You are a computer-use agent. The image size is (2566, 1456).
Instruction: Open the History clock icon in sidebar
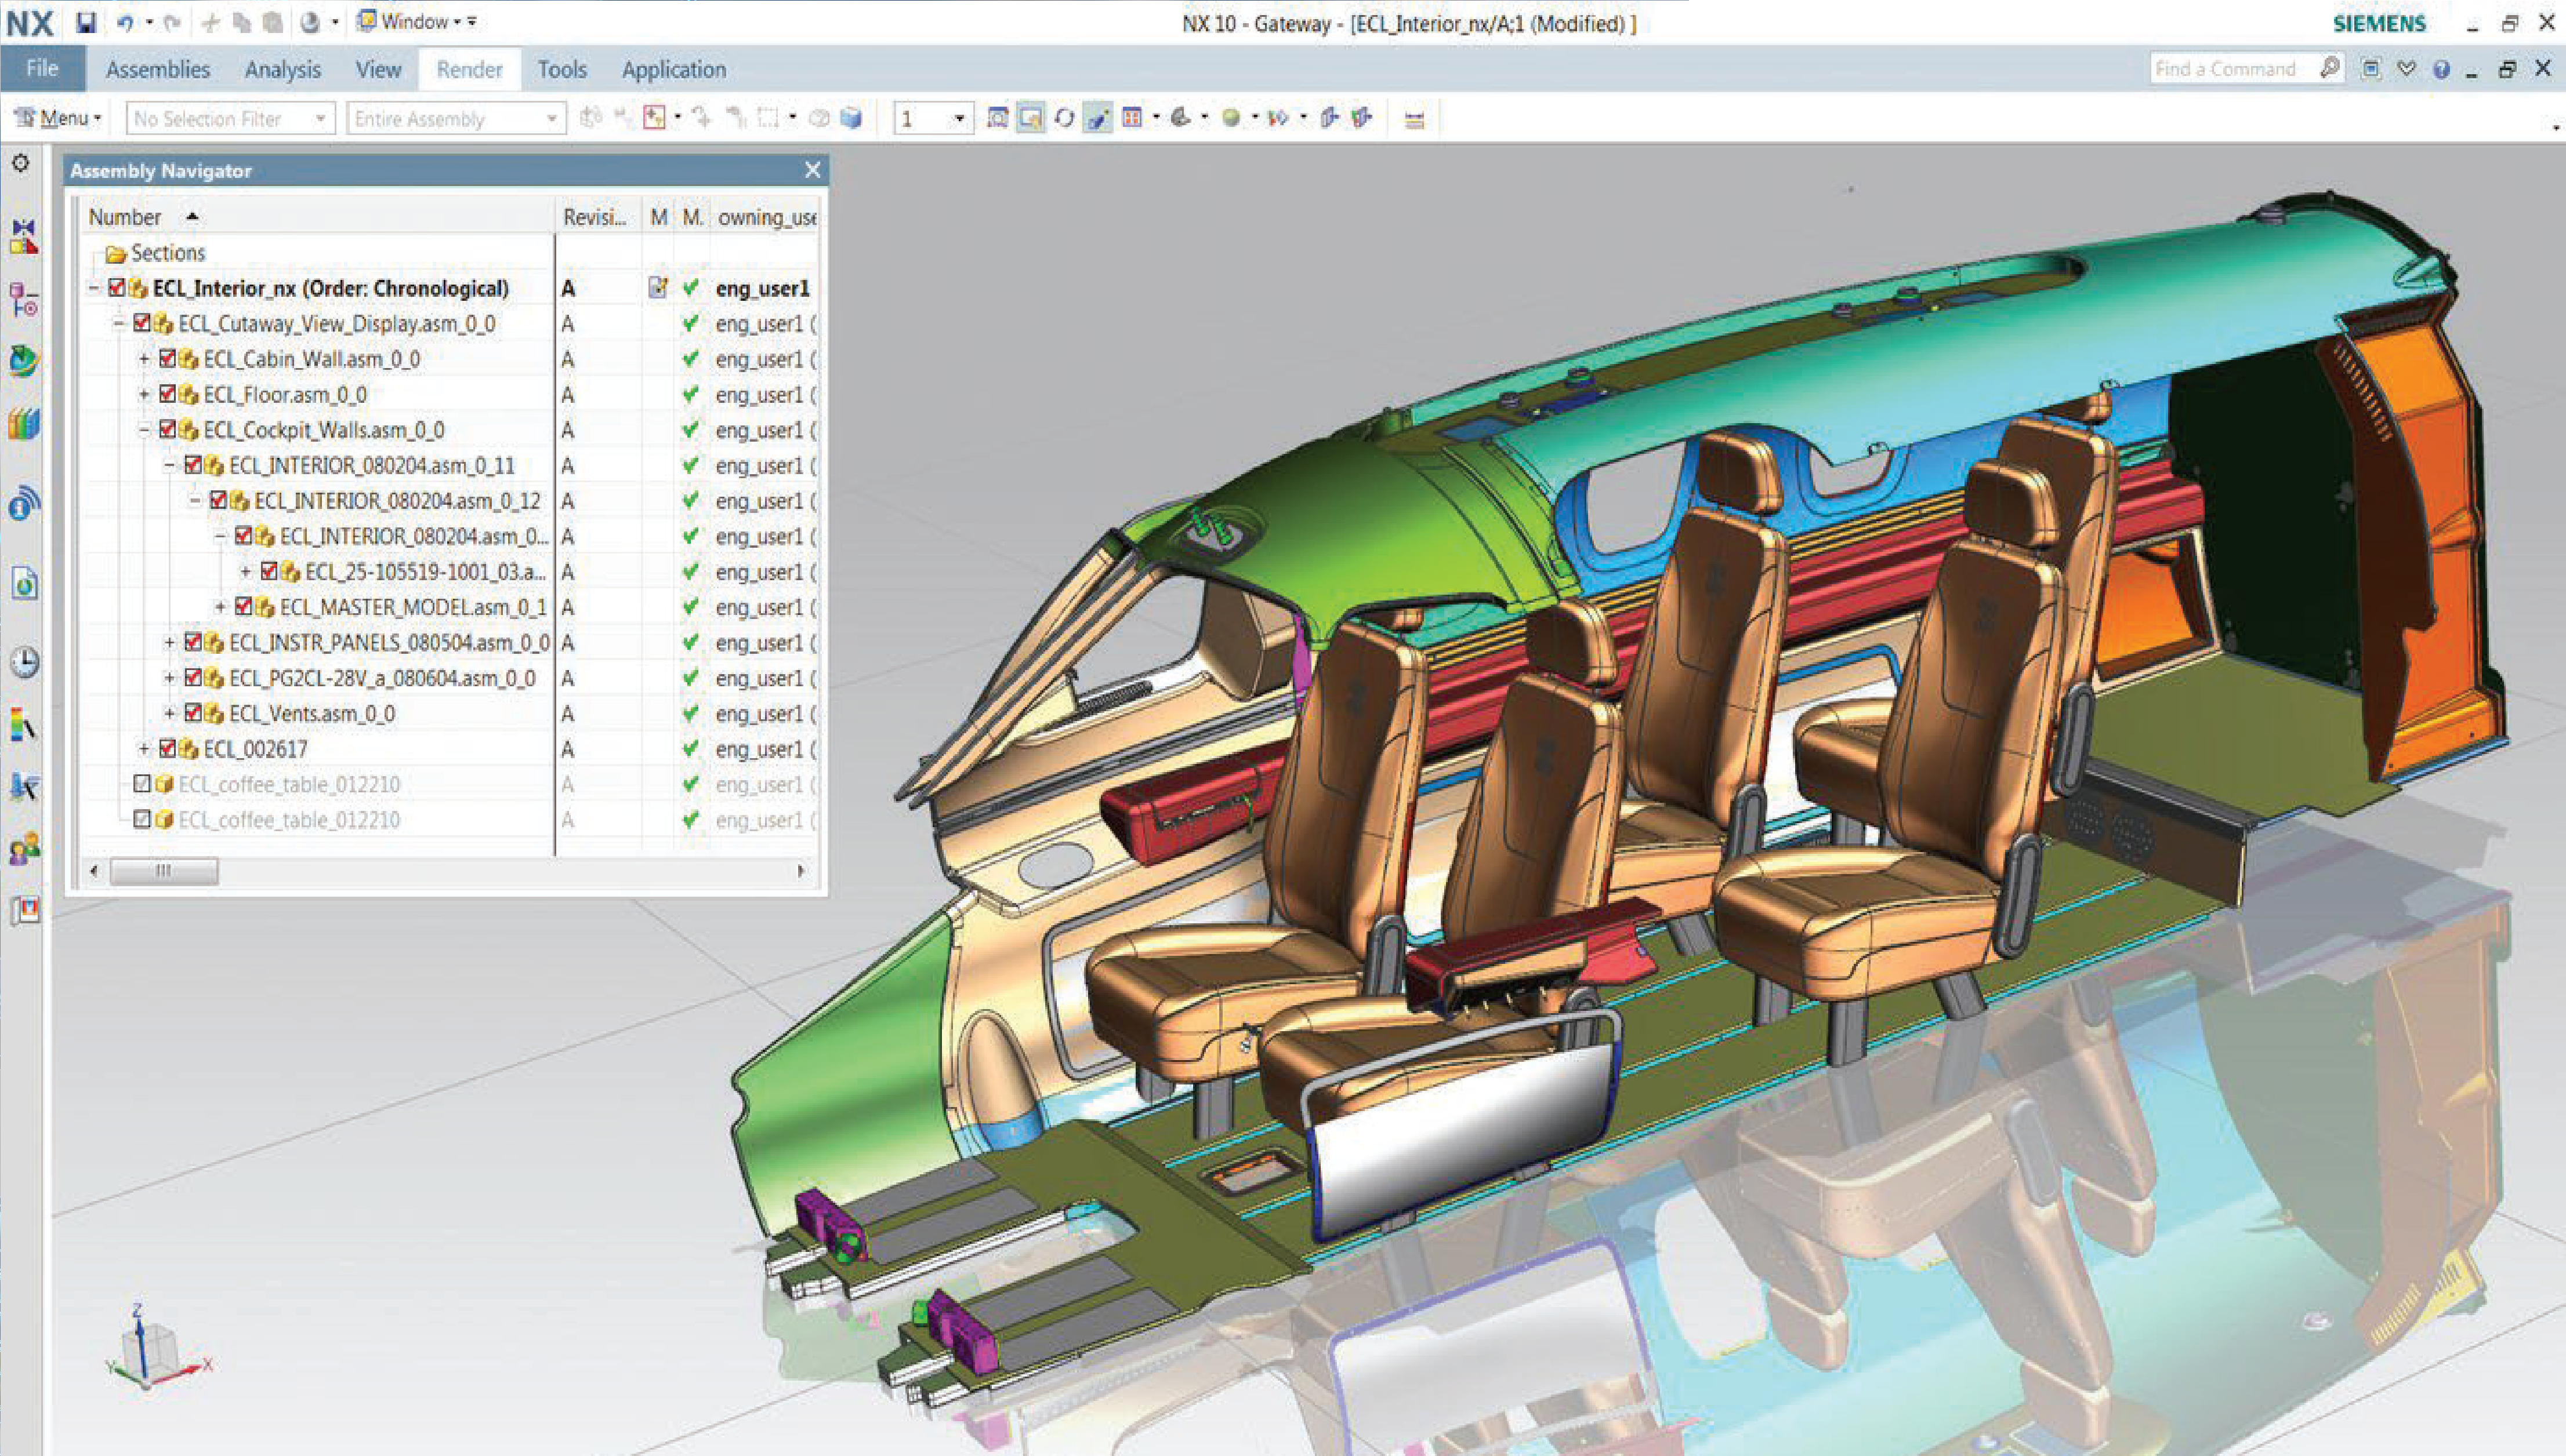pos(25,661)
